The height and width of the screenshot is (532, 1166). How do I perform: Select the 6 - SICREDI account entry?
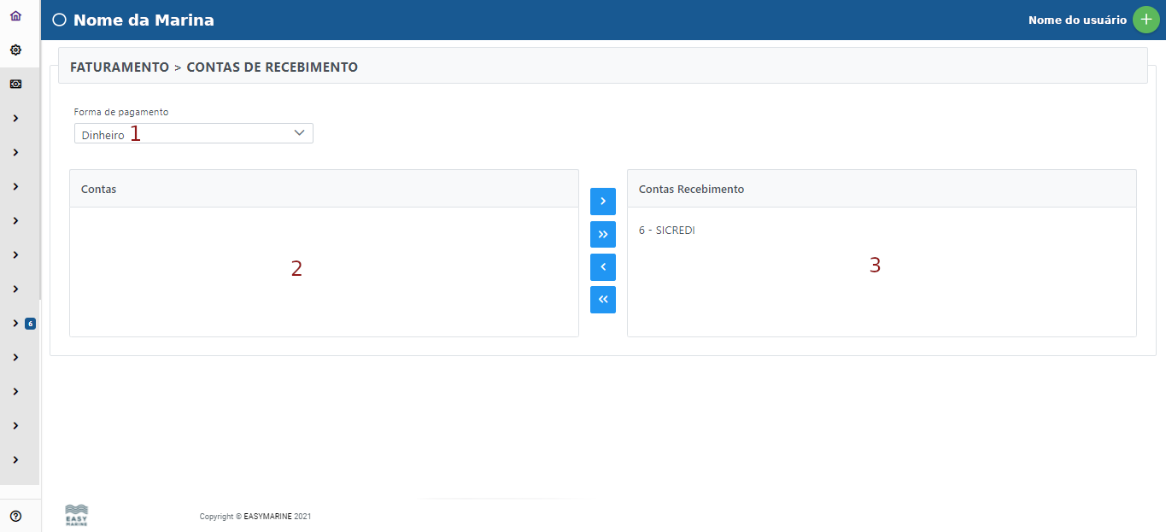click(x=666, y=231)
